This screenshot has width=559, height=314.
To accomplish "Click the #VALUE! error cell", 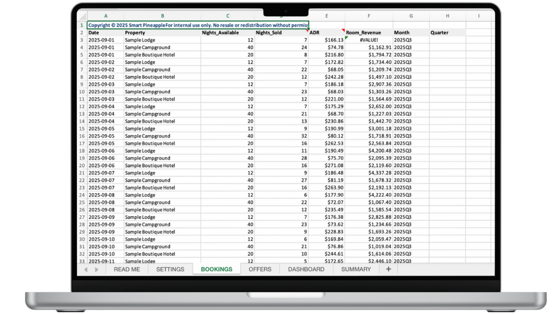I will tap(369, 40).
